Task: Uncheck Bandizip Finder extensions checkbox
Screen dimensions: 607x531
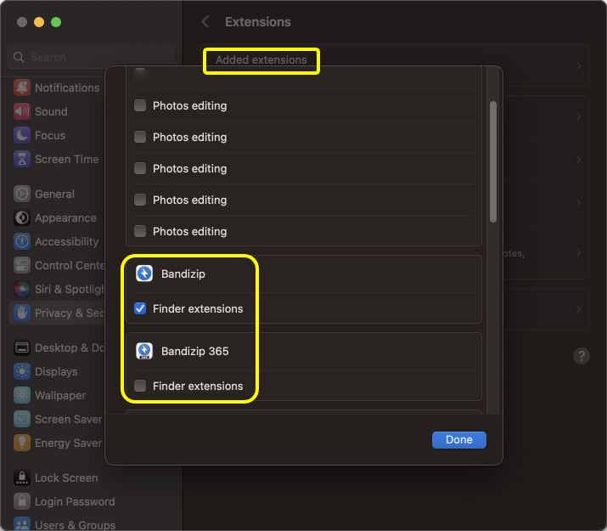Action: click(140, 308)
